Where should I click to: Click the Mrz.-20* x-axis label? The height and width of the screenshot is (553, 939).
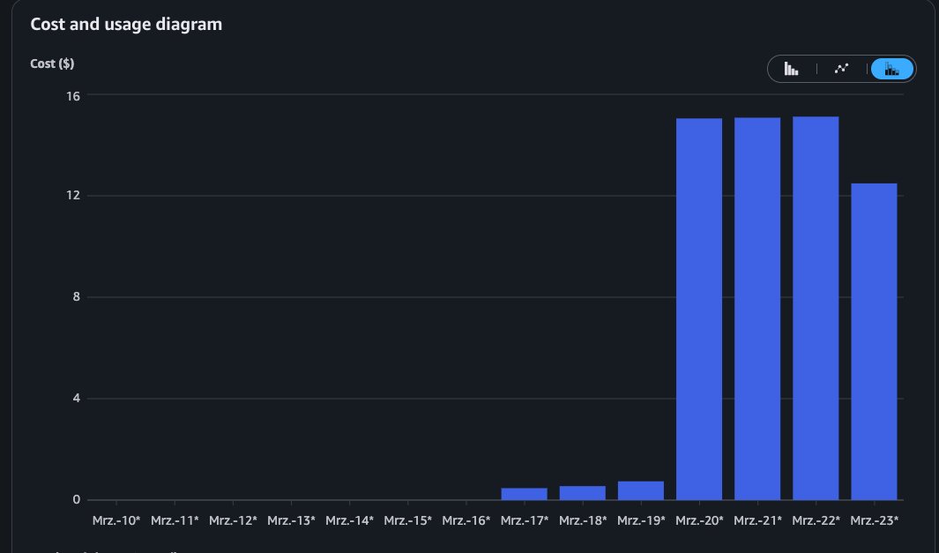point(699,521)
